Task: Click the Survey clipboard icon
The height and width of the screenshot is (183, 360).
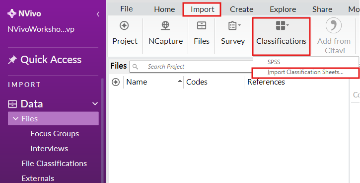Action: coord(232,25)
